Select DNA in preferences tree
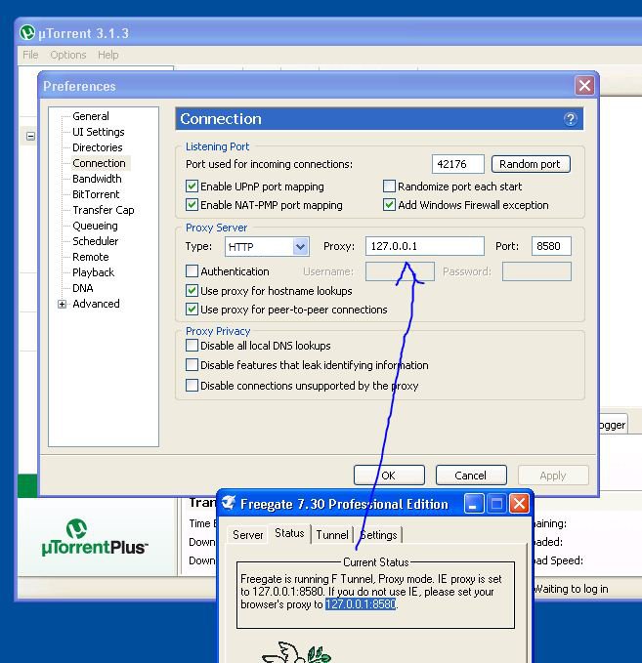Viewport: 642px width, 663px height. click(82, 288)
